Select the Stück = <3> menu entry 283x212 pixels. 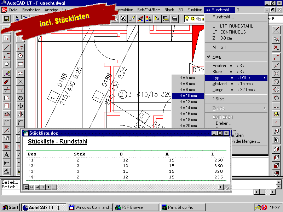(236, 72)
